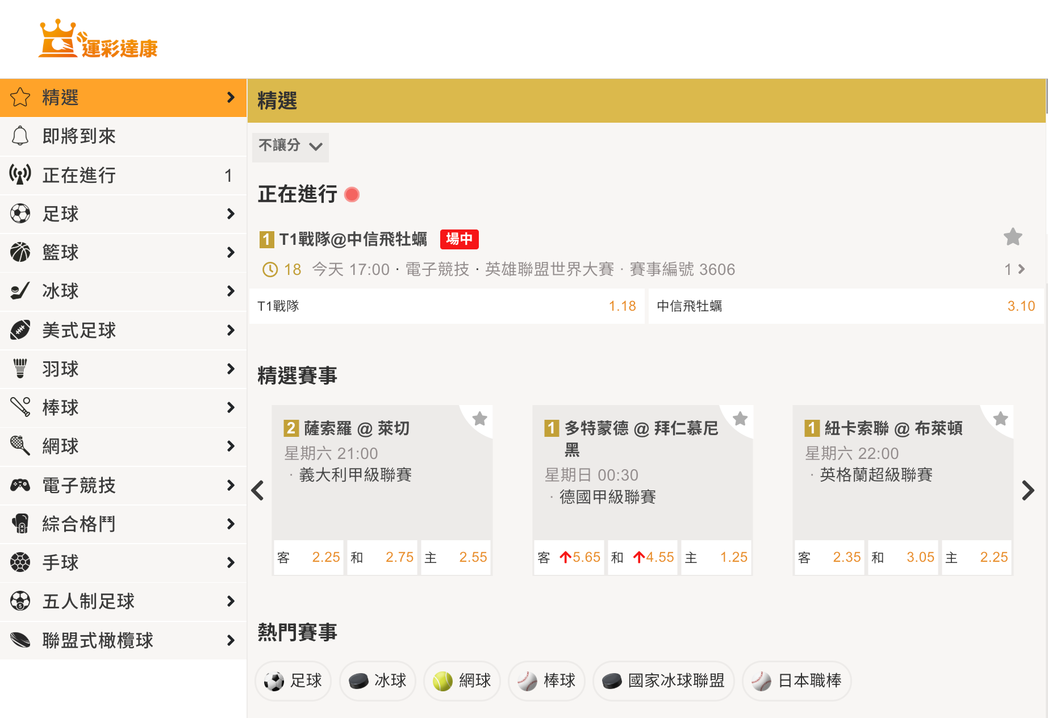
Task: Click the bell icon for 即將到來
Action: [20, 136]
